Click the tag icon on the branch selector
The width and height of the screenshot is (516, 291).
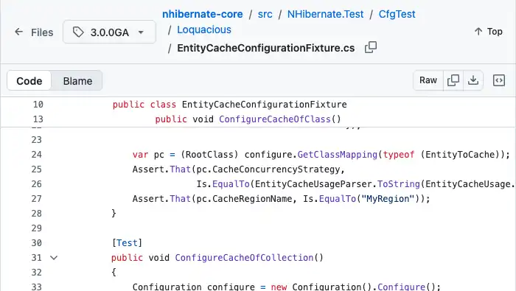click(x=78, y=32)
